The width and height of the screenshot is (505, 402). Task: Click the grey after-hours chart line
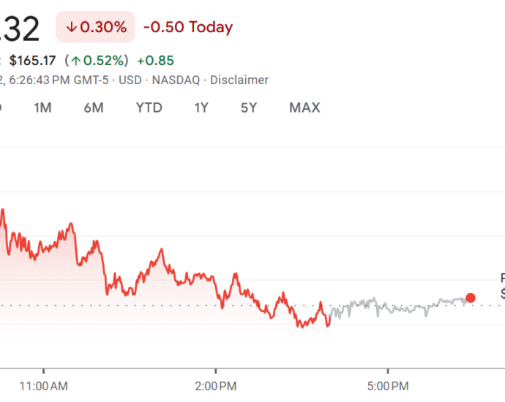click(x=395, y=307)
